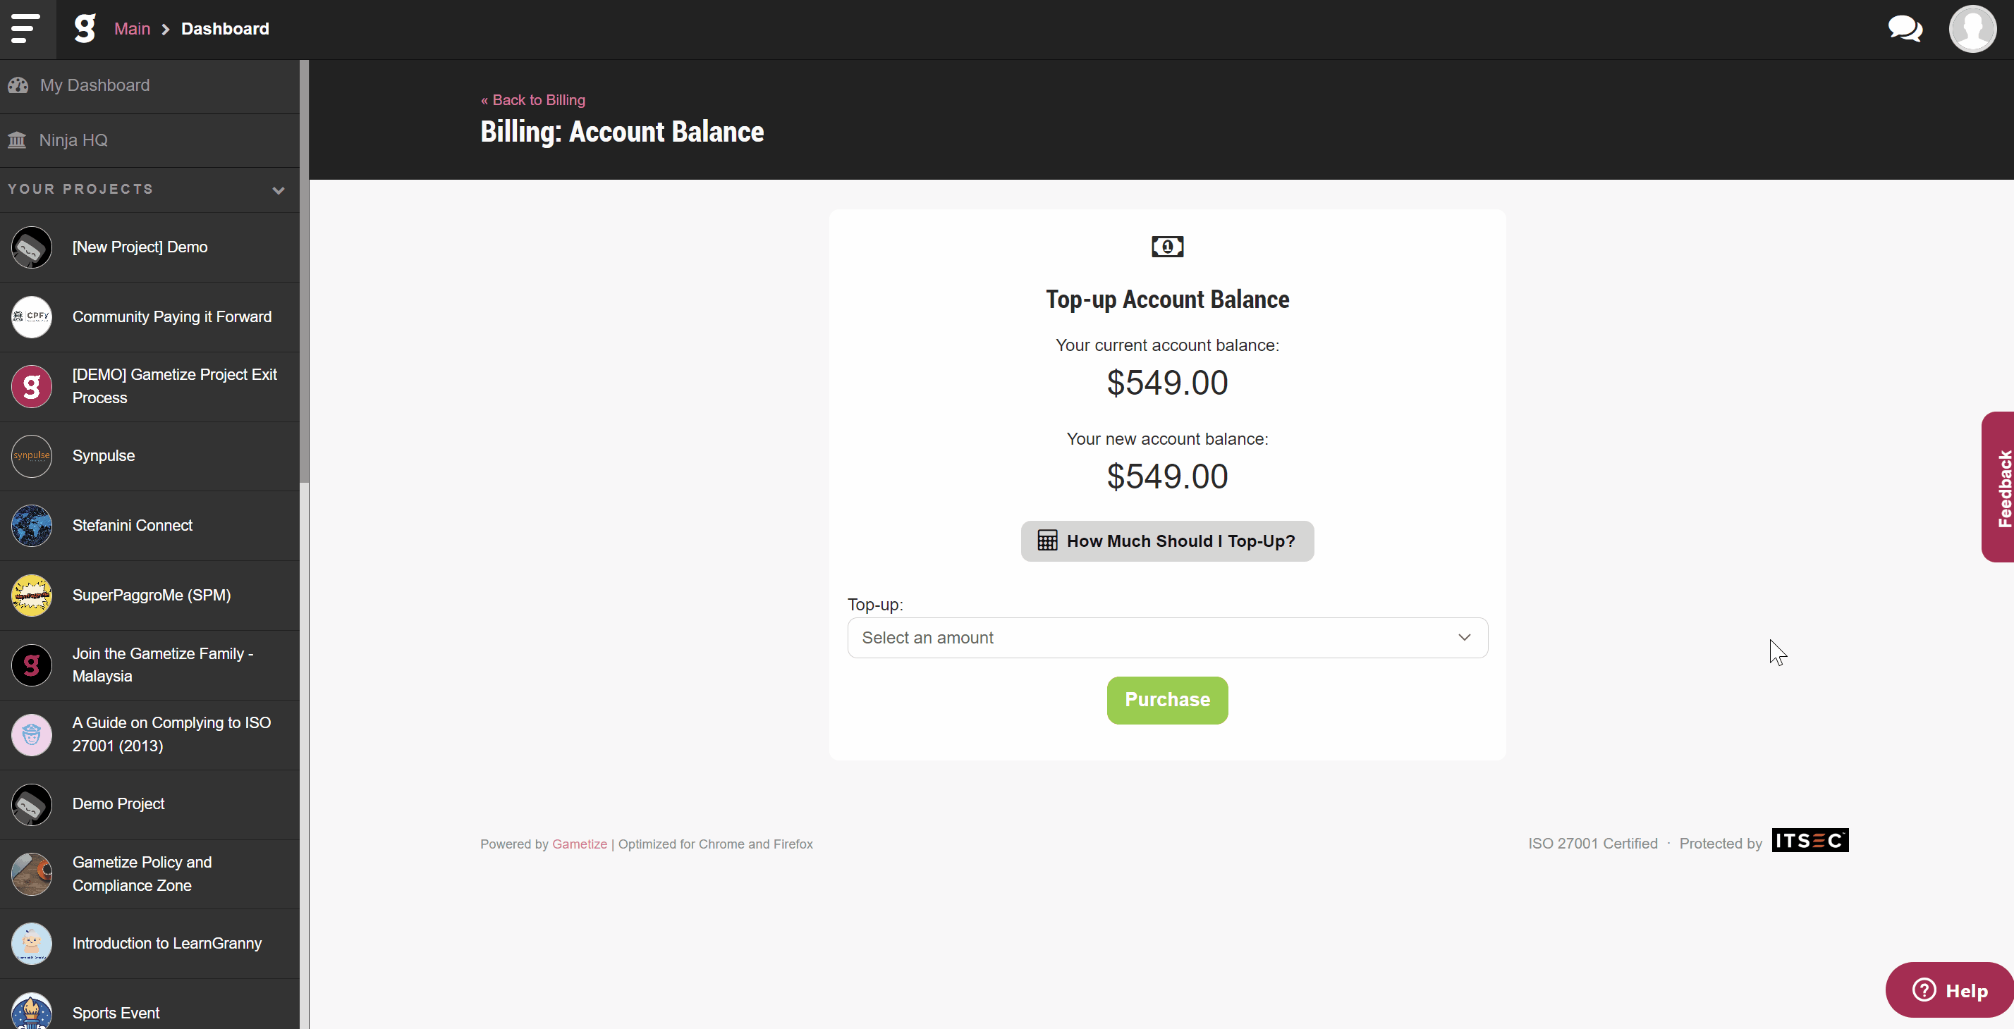Open the user profile avatar
Image resolution: width=2014 pixels, height=1029 pixels.
(1972, 29)
